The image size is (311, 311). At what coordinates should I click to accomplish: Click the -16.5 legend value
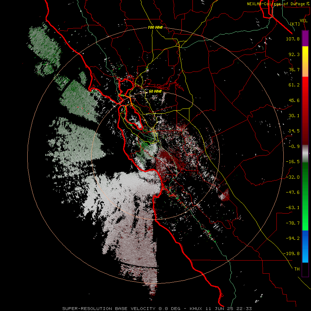(x=293, y=162)
